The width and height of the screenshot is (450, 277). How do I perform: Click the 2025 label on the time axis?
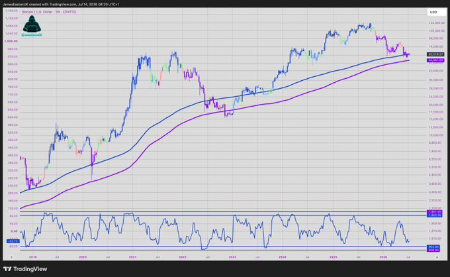pos(333,257)
